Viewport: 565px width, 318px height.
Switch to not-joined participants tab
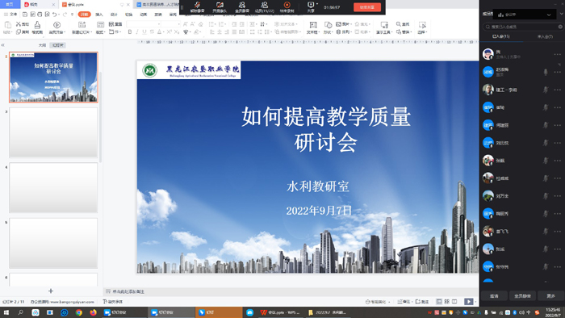click(545, 37)
